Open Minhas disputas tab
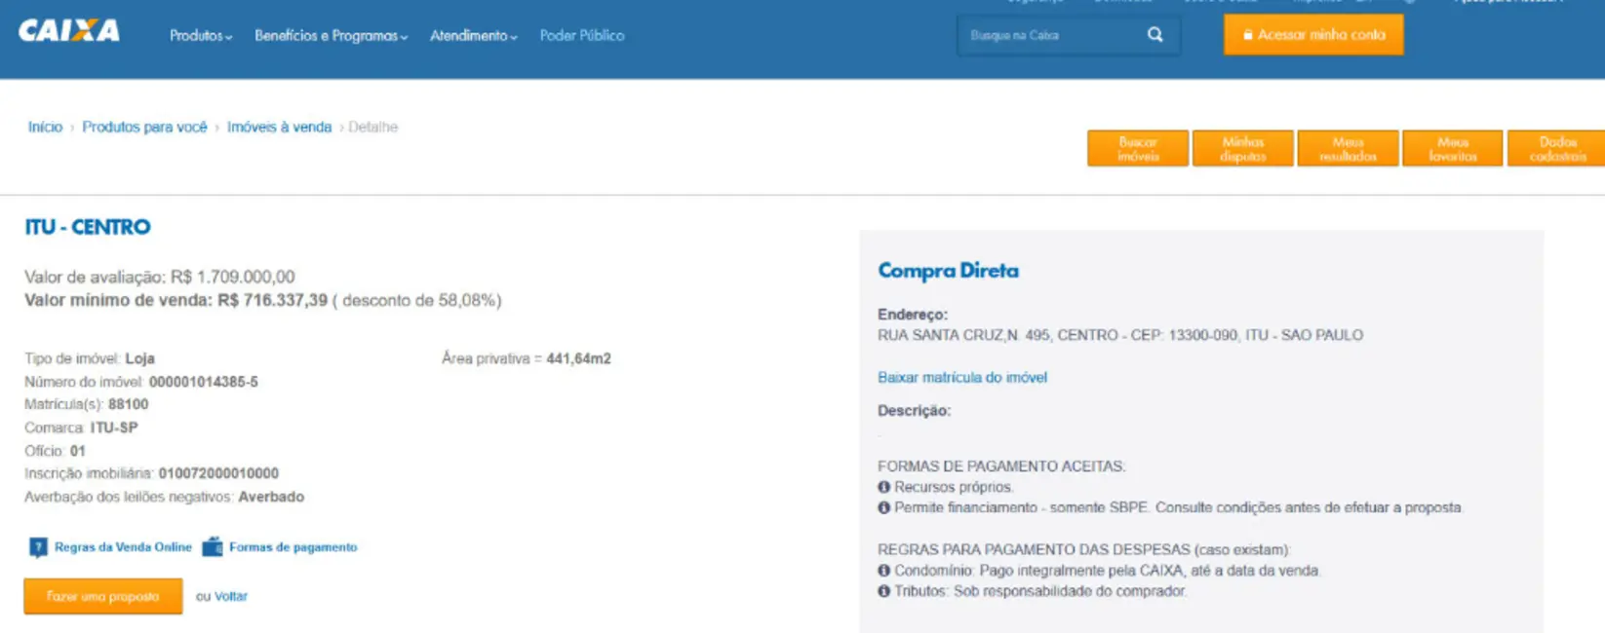Screen dimensions: 1605x633 1242,149
